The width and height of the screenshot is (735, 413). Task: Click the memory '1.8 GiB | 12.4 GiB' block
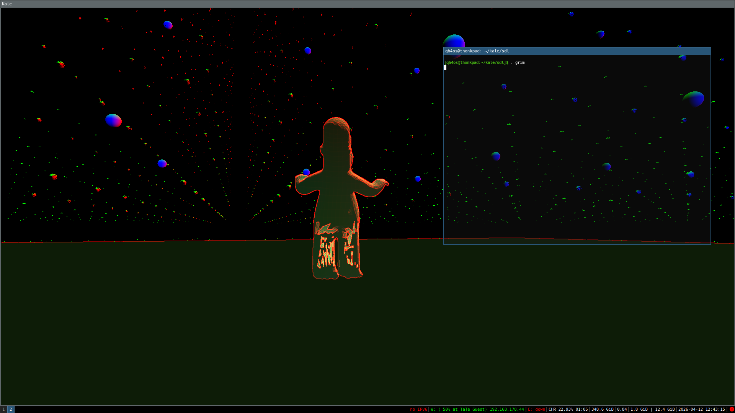coord(652,409)
